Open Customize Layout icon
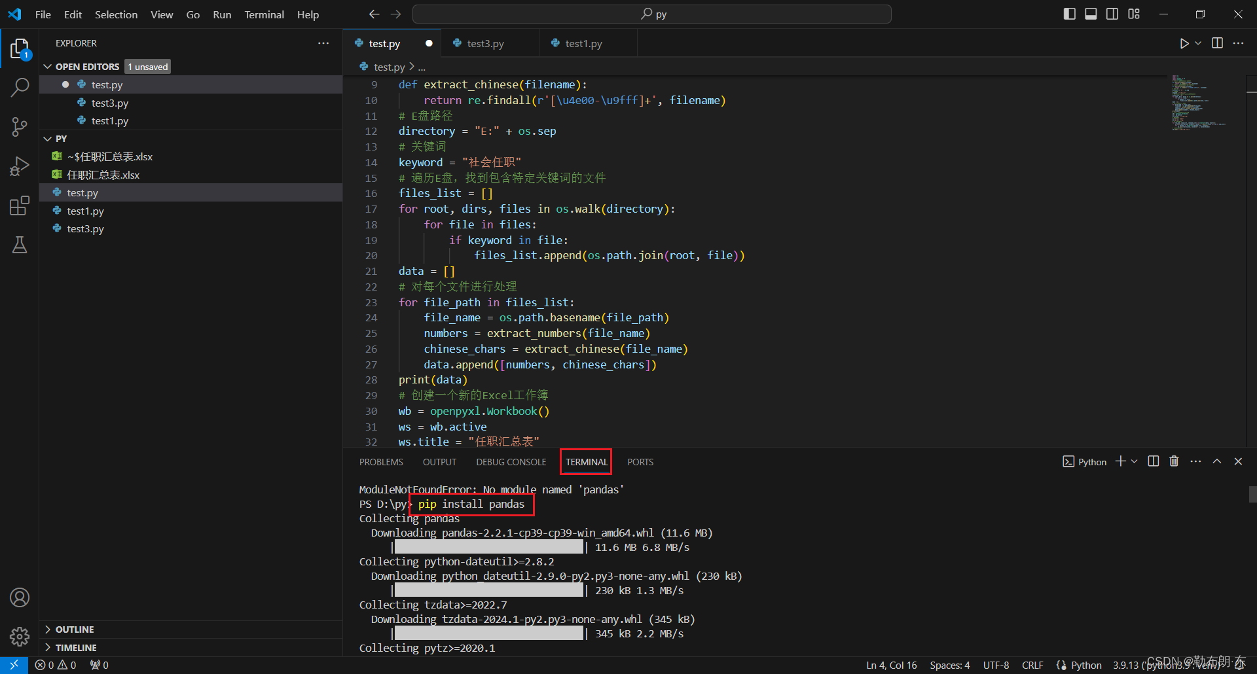The width and height of the screenshot is (1257, 674). tap(1134, 14)
